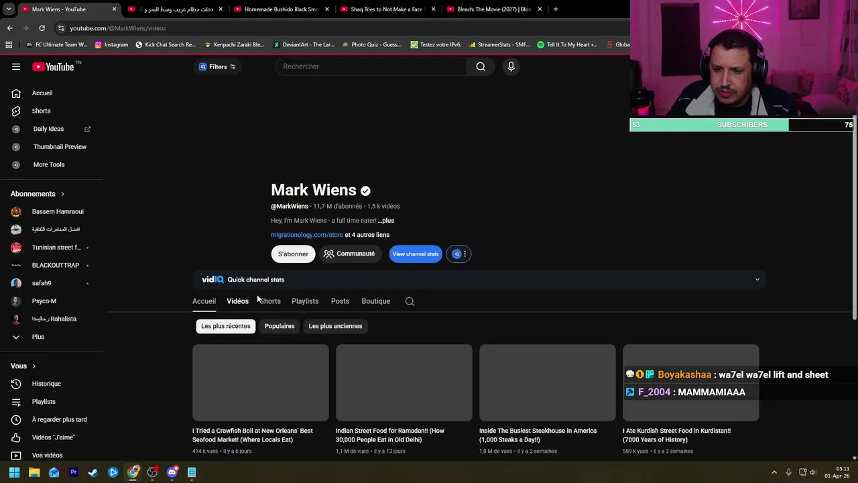The height and width of the screenshot is (483, 858).
Task: Switch to channel Playlists tab
Action: tap(305, 301)
